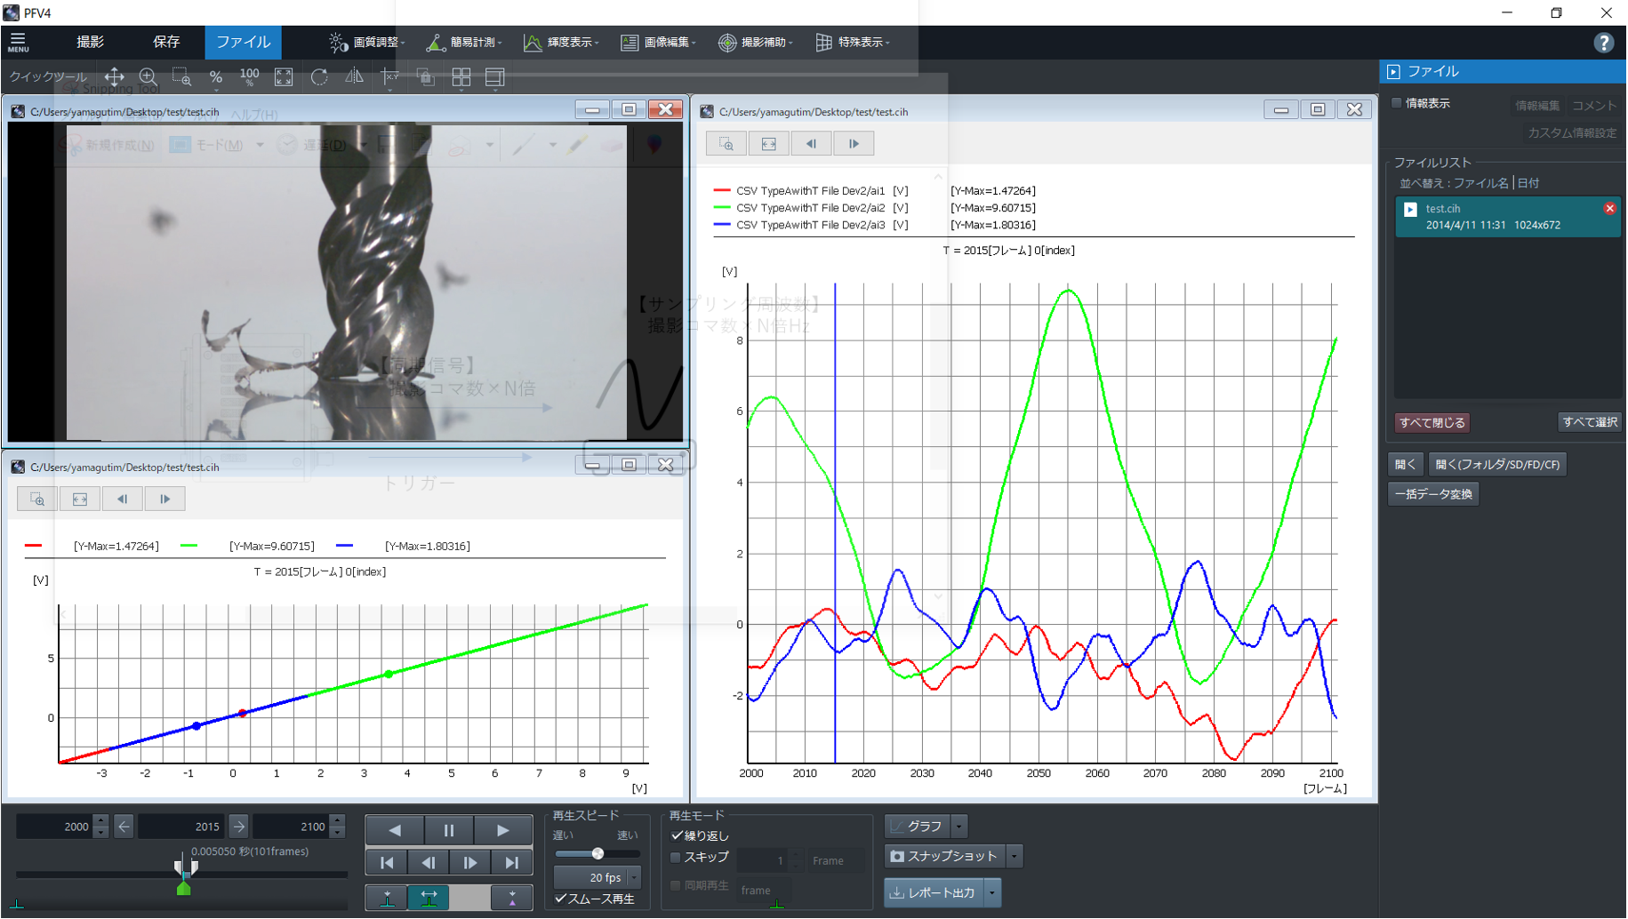Toggle the 繰り返し repeat checkbox
The height and width of the screenshot is (919, 1628).
[x=677, y=835]
